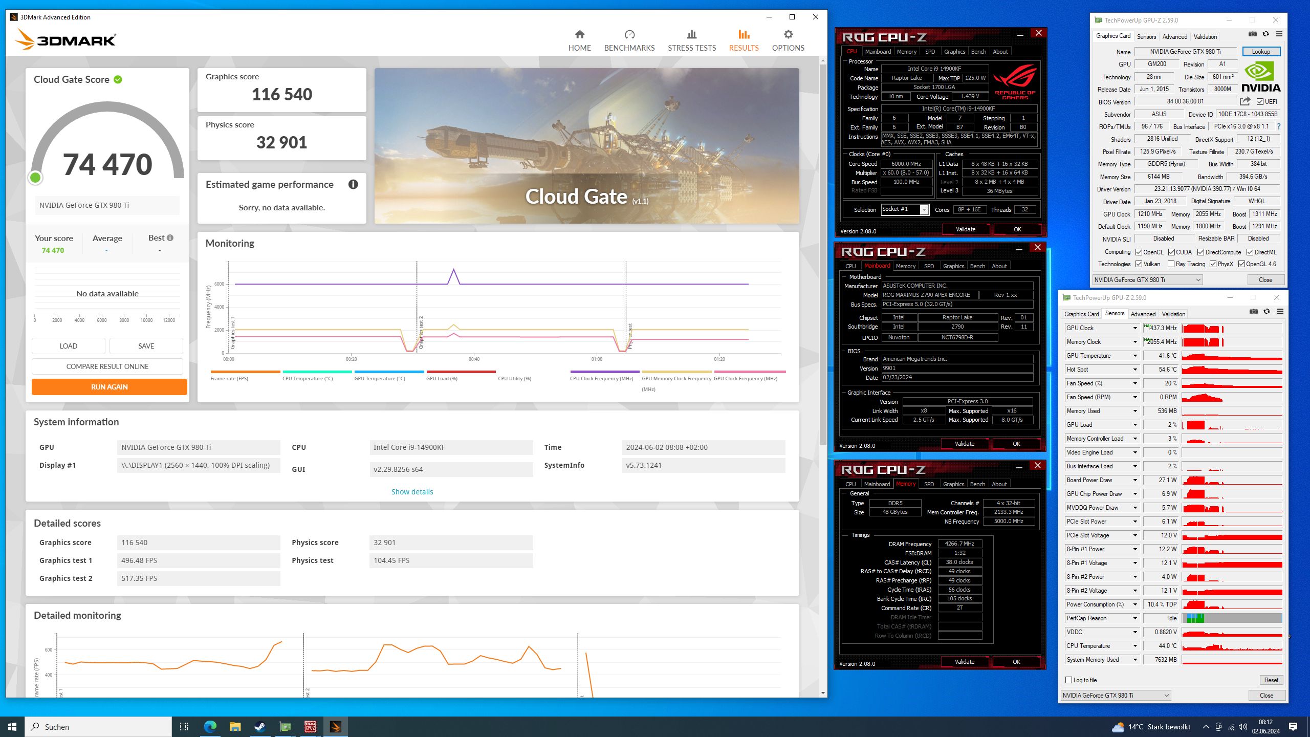Toggle the Vulkan checkbox in GPU-Z
Viewport: 1310px width, 737px height.
1139,264
